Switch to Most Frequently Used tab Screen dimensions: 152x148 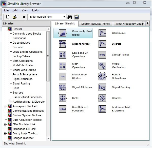129,24
